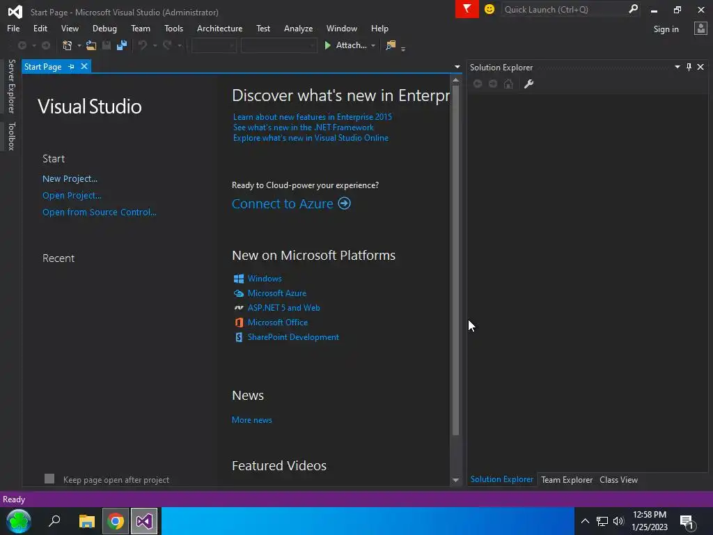Screen dimensions: 713x535
Task: Open the Windows notification center icon
Action: pyautogui.click(x=687, y=521)
